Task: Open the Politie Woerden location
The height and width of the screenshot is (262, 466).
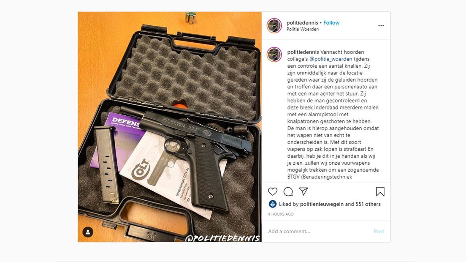Action: [x=303, y=29]
